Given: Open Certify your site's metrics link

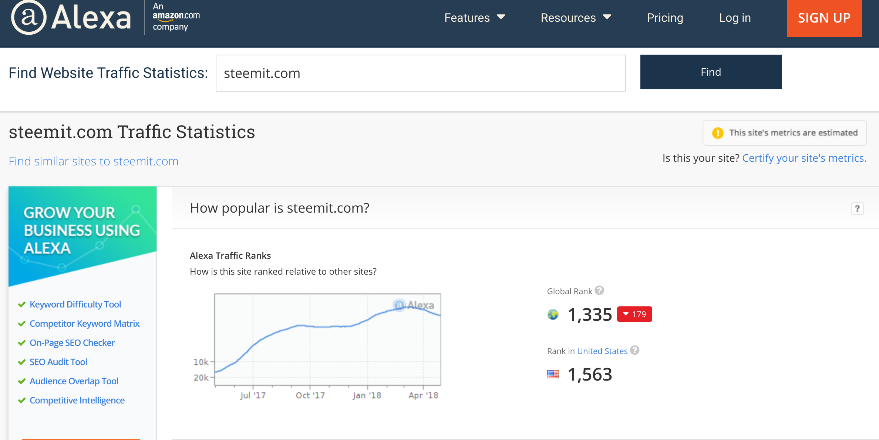Looking at the screenshot, I should point(804,158).
